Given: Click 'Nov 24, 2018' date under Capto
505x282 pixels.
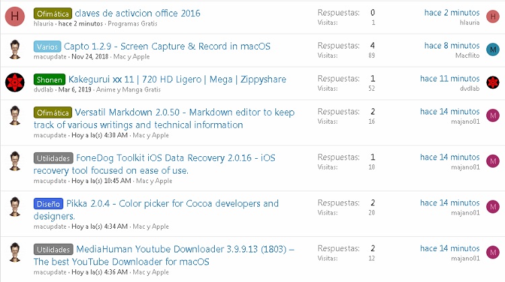Looking at the screenshot, I should pyautogui.click(x=90, y=57).
